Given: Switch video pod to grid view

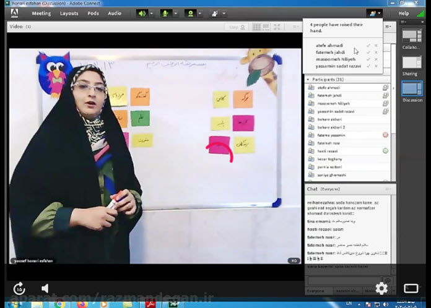Looking at the screenshot, I should pyautogui.click(x=256, y=27).
